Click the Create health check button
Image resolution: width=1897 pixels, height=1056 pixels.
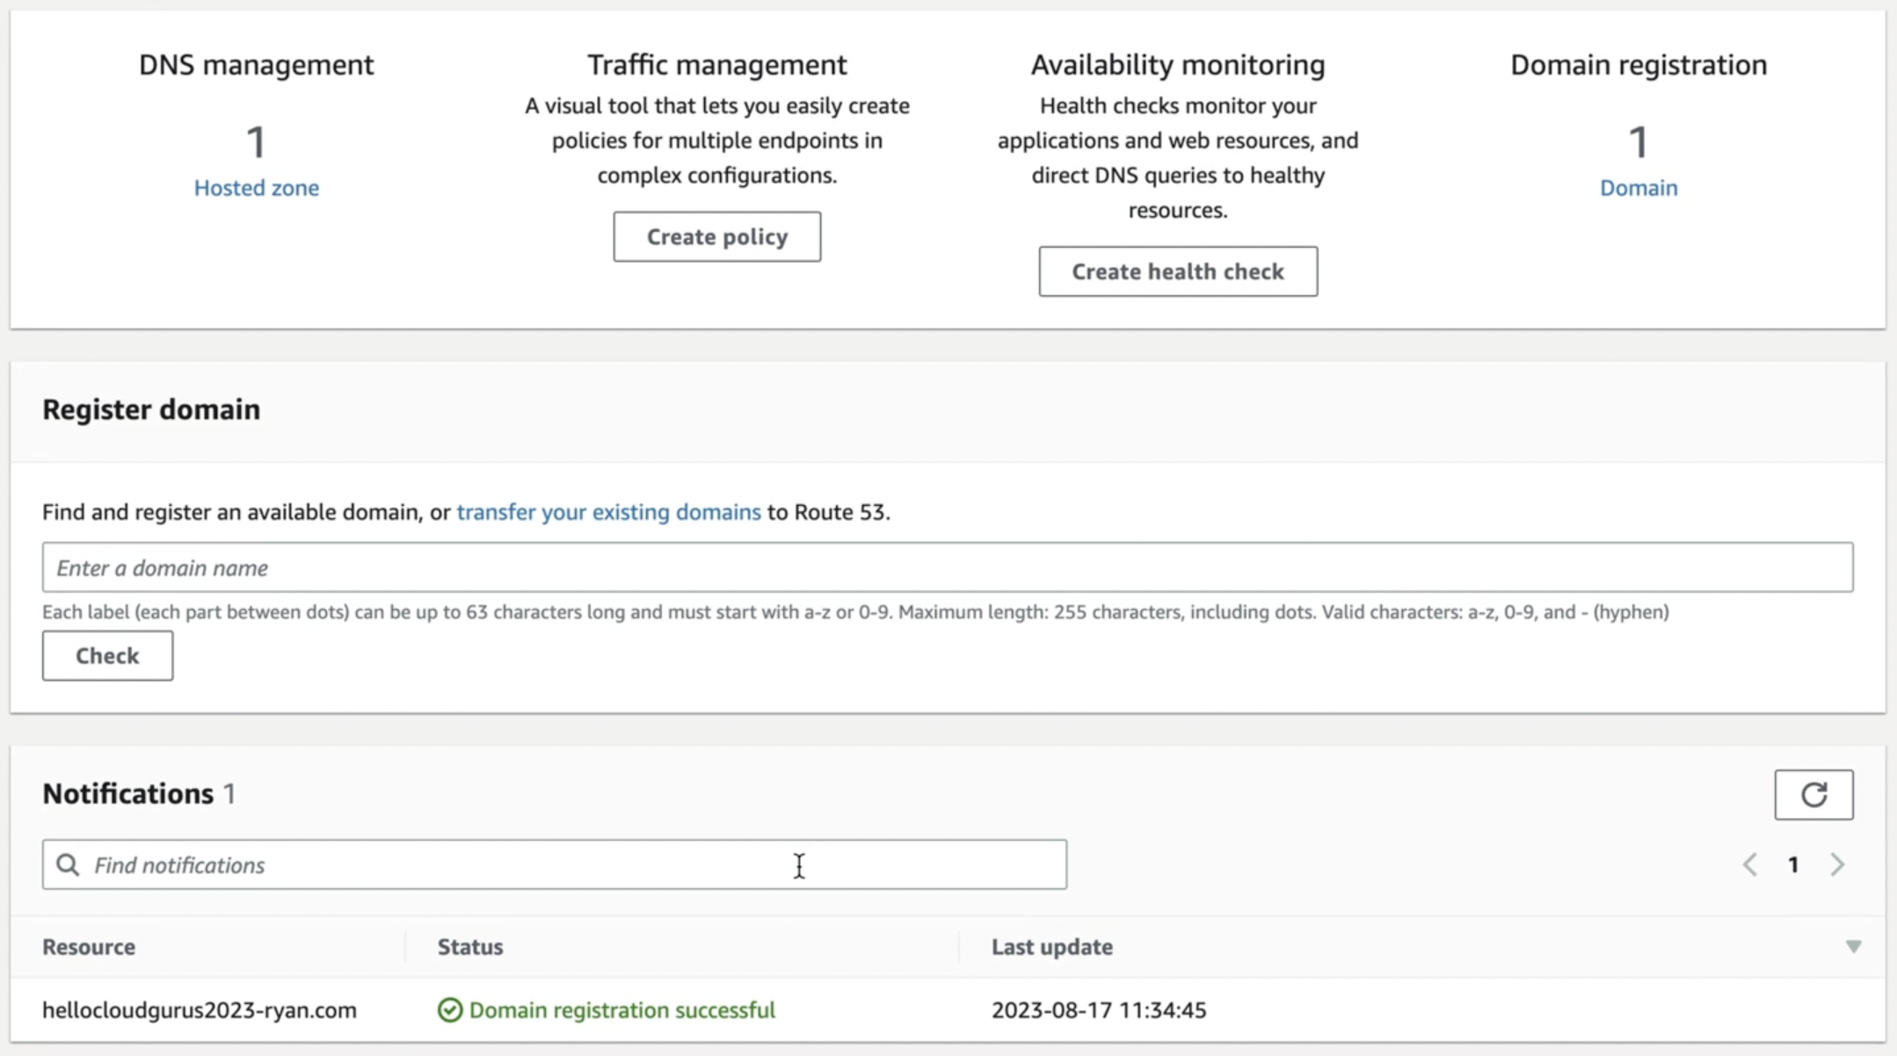1178,271
